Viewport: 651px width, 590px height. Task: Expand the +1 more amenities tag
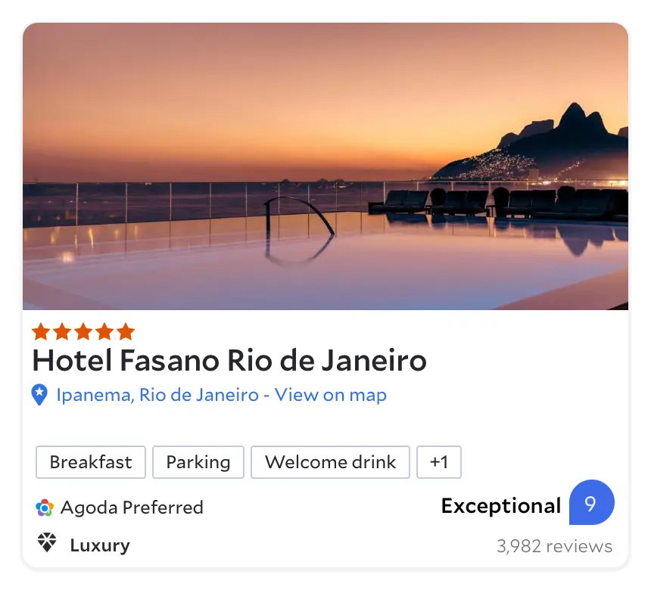pyautogui.click(x=439, y=462)
